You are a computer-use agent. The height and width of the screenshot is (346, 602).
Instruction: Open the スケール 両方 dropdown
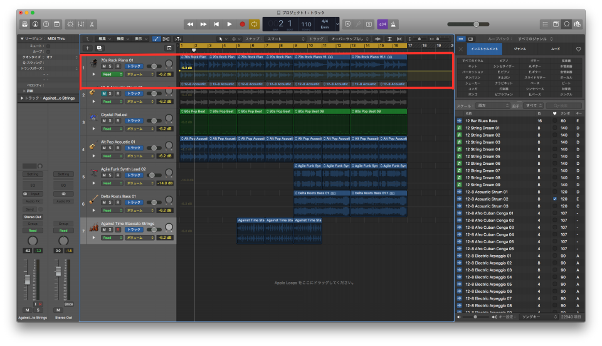493,105
